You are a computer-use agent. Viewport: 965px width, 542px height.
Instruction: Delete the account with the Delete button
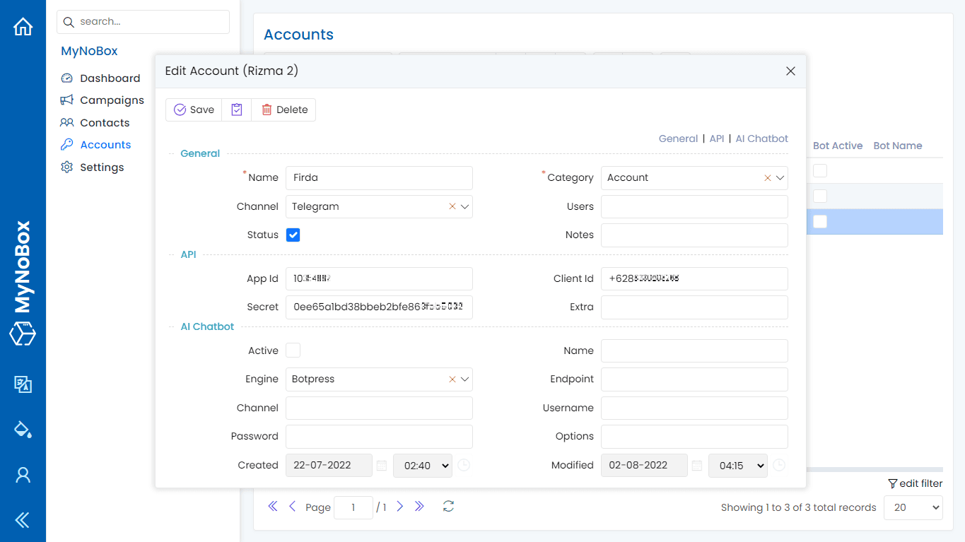[283, 110]
